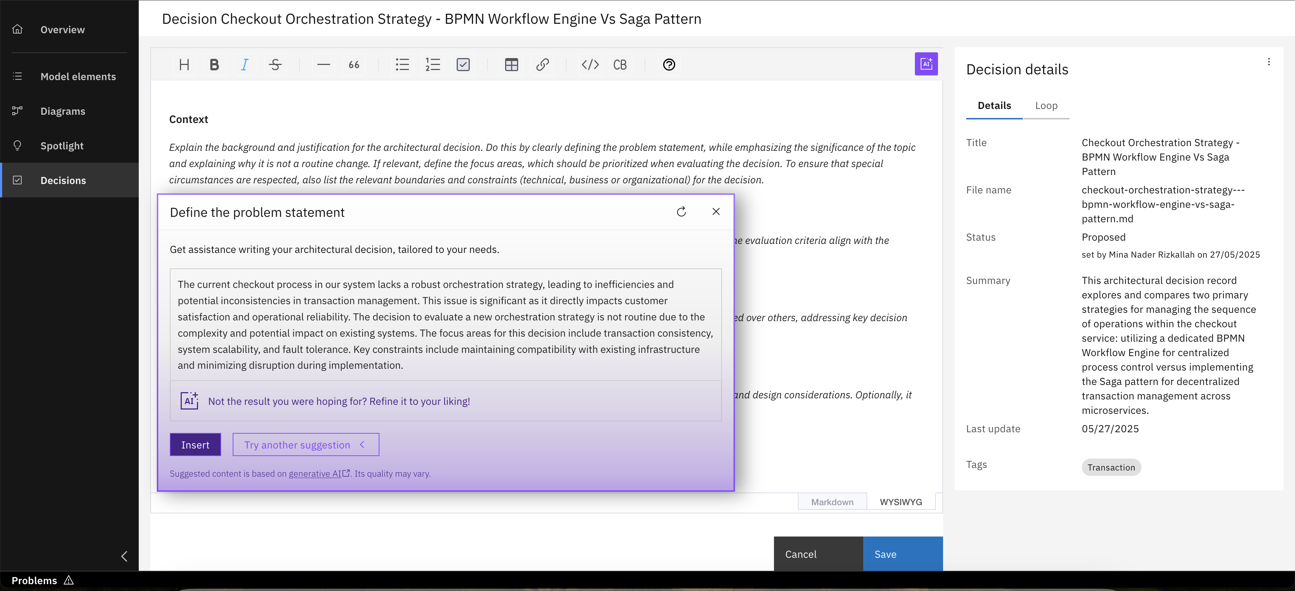The width and height of the screenshot is (1295, 591).
Task: Click the Transaction tag
Action: 1111,468
